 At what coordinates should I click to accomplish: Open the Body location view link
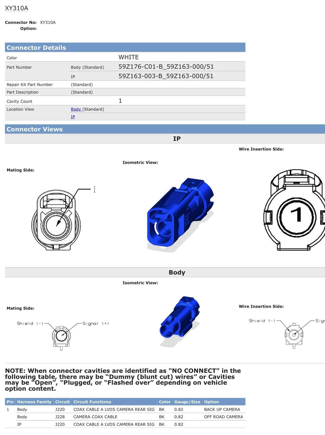76,109
